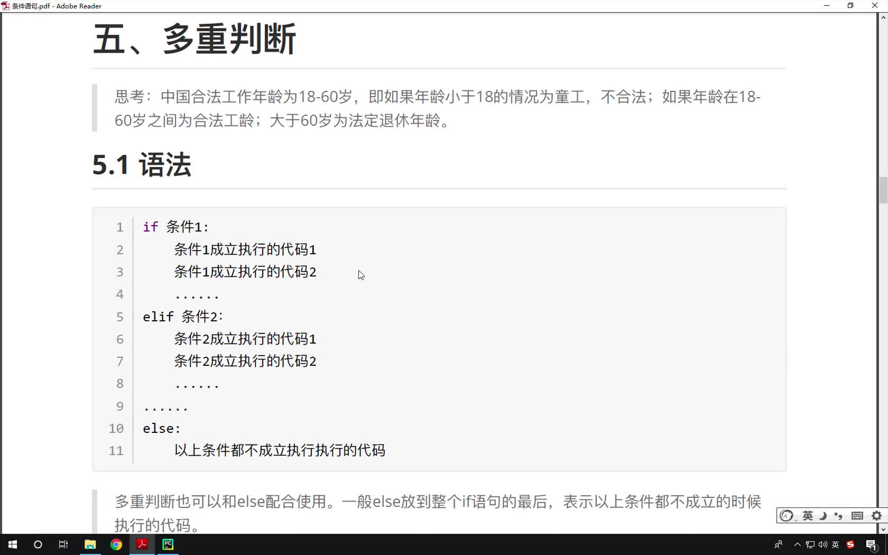
Task: Click paragraph starting '多重判断也可以和else配合使用'
Action: pos(438,513)
